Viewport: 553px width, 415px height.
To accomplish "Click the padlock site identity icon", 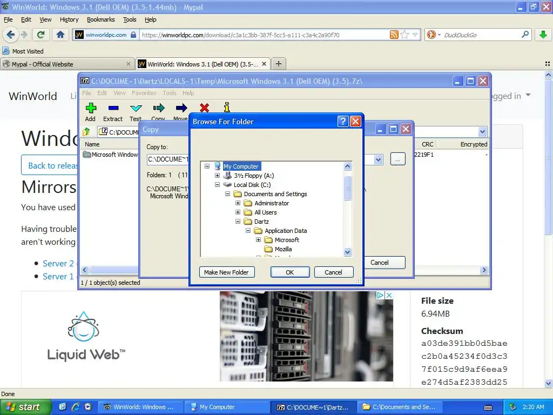I will click(133, 35).
